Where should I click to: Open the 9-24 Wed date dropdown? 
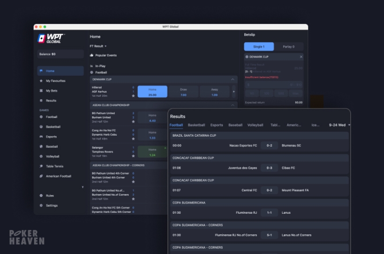tap(339, 125)
